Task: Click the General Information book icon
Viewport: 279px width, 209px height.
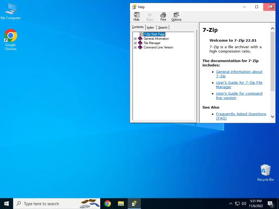Action: click(140, 39)
